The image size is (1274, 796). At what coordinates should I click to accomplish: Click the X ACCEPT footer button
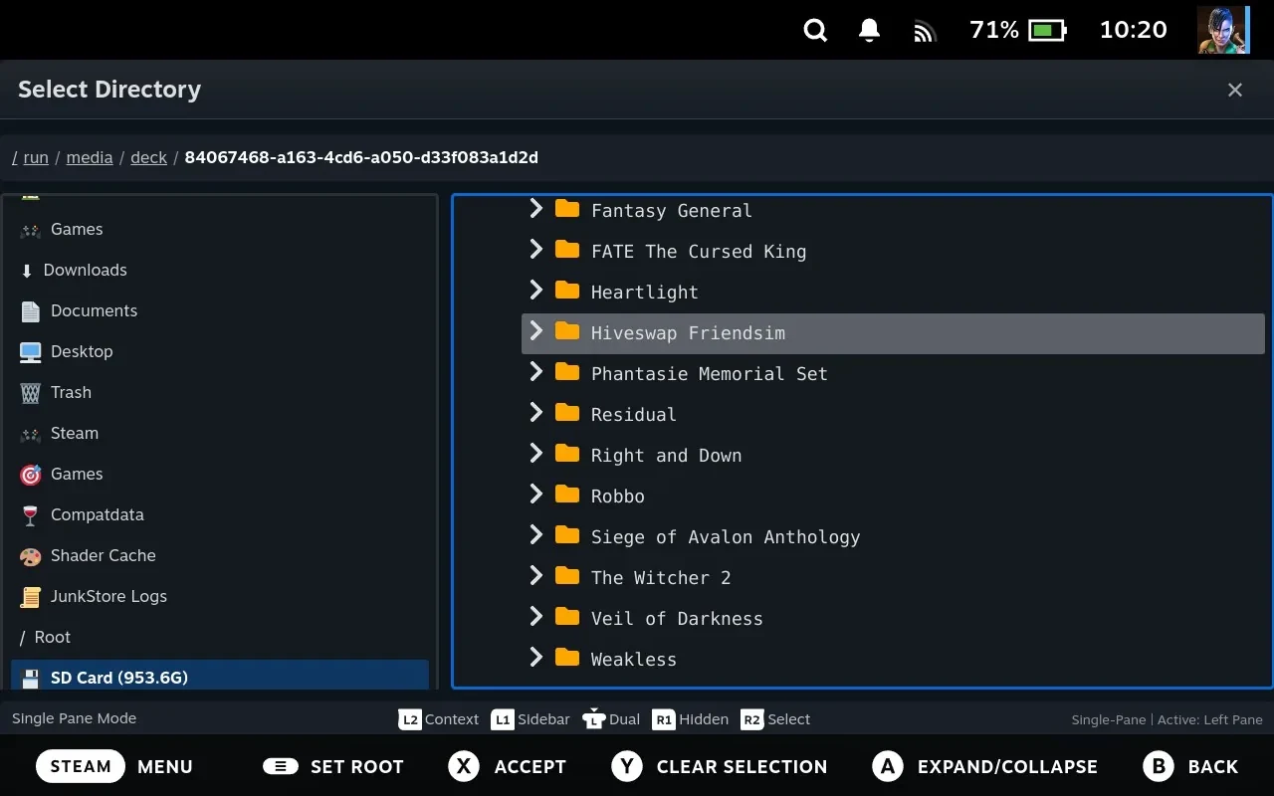tap(507, 766)
